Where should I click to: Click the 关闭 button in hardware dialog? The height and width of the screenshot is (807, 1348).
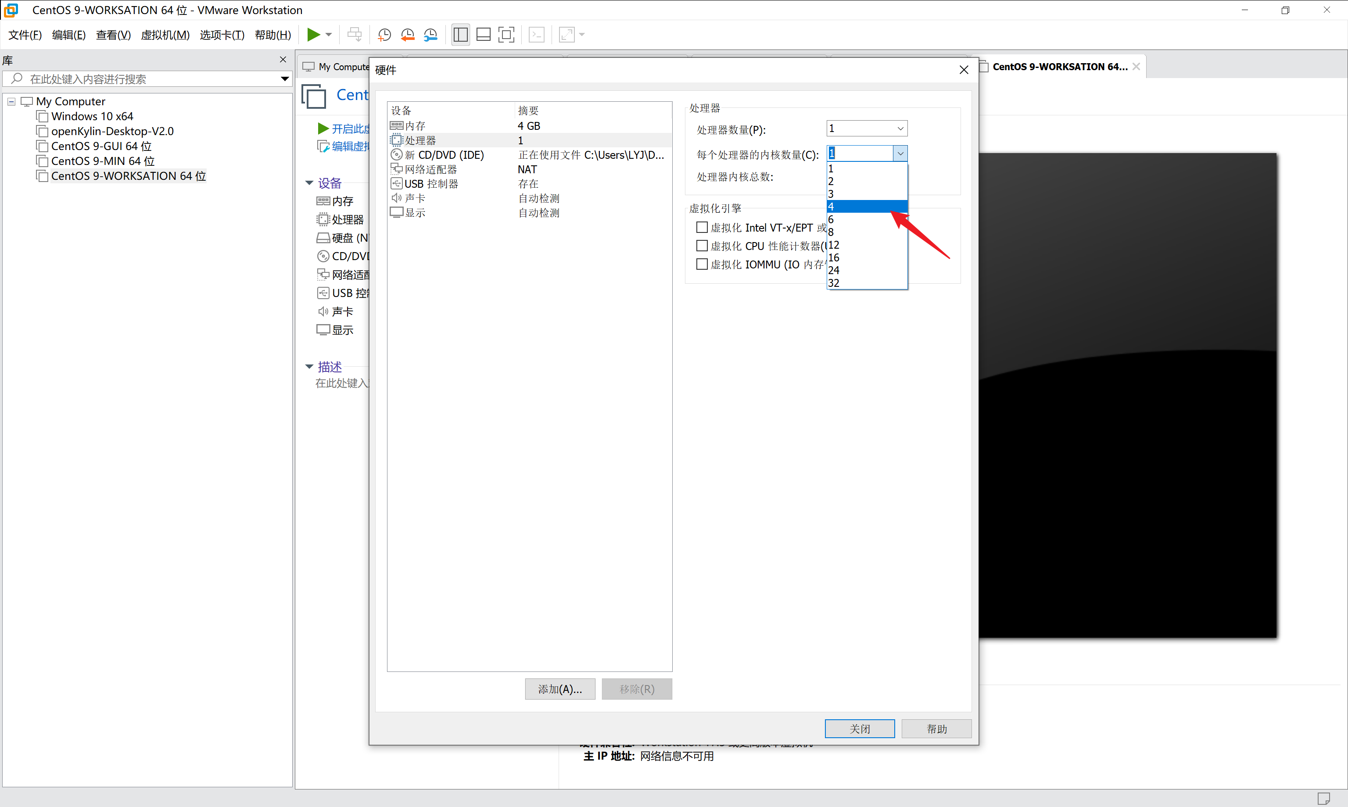coord(860,728)
